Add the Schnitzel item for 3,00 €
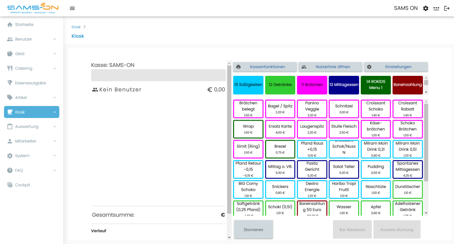454x244 pixels. pos(344,109)
